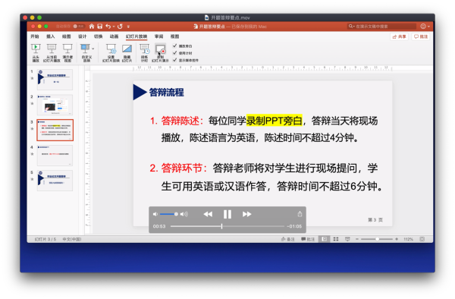Image resolution: width=455 pixels, height=299 pixels.
Task: Toggle the AutoSave (自动保存) switch
Action: point(78,26)
